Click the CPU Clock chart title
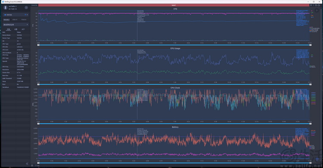The image size is (323, 168). tap(175, 88)
